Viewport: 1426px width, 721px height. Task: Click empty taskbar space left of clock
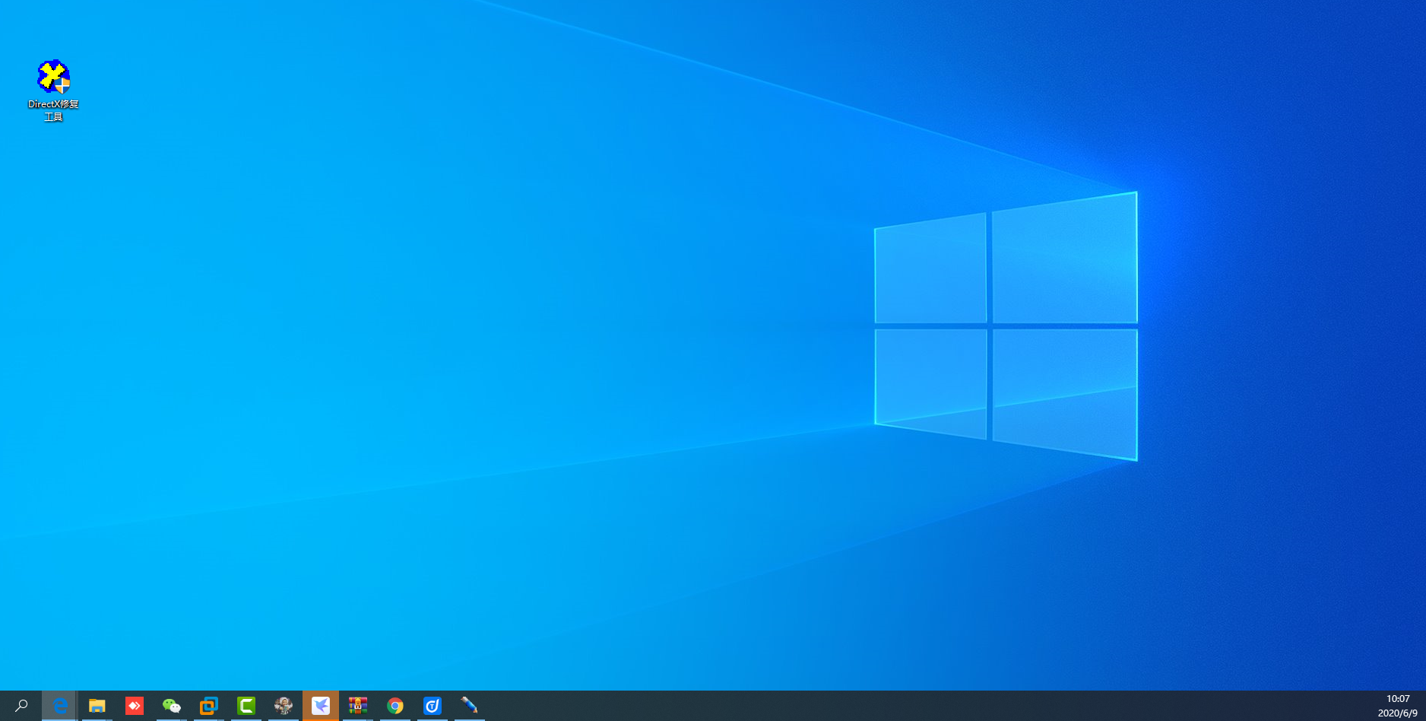912,706
